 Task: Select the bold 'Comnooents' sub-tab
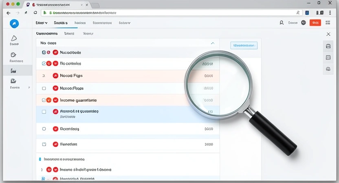click(47, 33)
